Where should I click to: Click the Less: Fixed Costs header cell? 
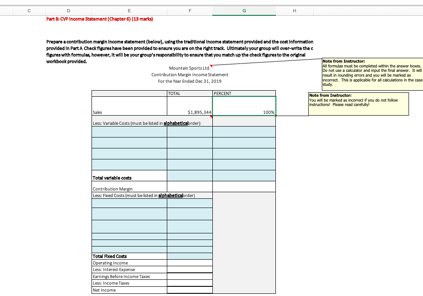pos(129,195)
